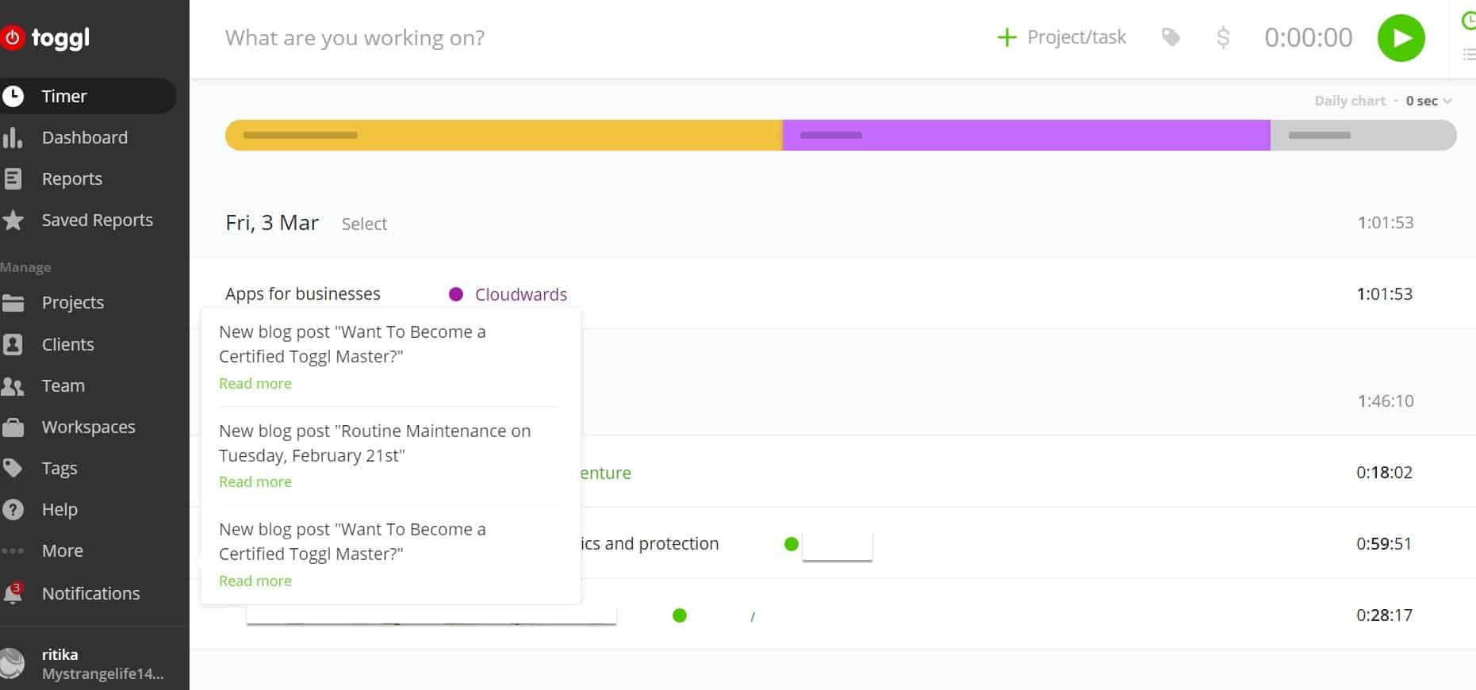Viewport: 1476px width, 690px height.
Task: Click the Help question mark icon
Action: tap(13, 509)
